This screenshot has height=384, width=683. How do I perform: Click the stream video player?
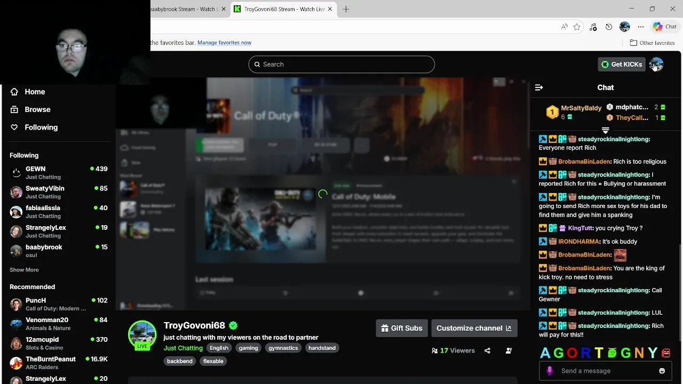click(x=323, y=194)
